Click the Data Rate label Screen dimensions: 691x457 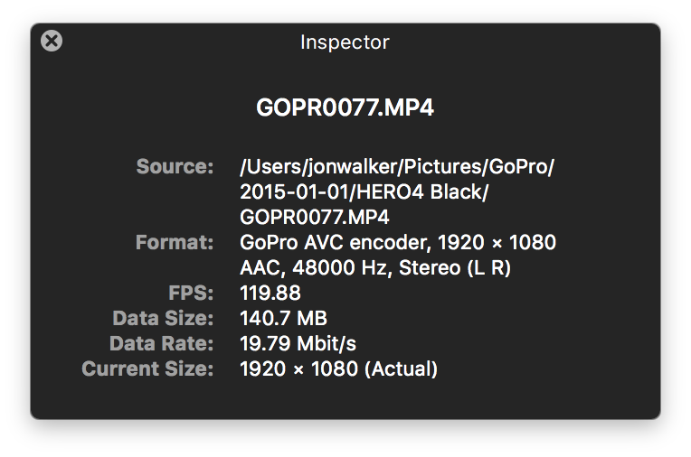(162, 343)
